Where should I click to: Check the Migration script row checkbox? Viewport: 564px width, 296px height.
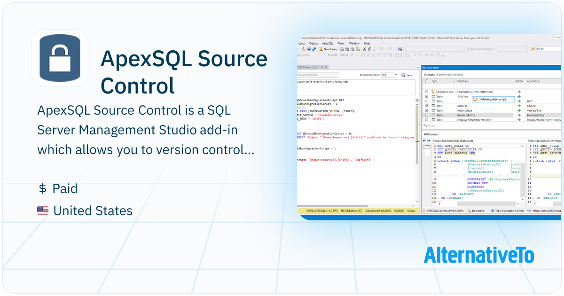pyautogui.click(x=427, y=92)
